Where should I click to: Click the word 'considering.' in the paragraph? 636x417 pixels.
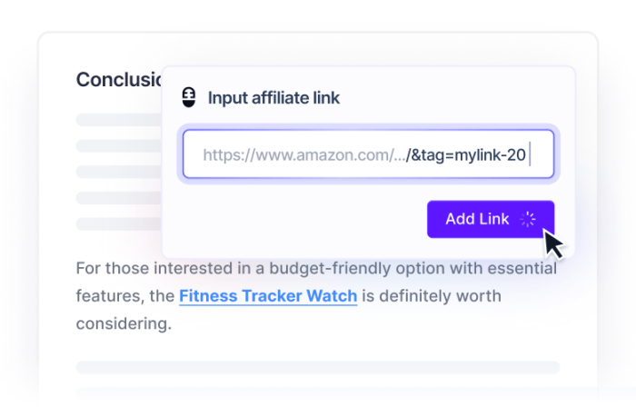coord(124,323)
